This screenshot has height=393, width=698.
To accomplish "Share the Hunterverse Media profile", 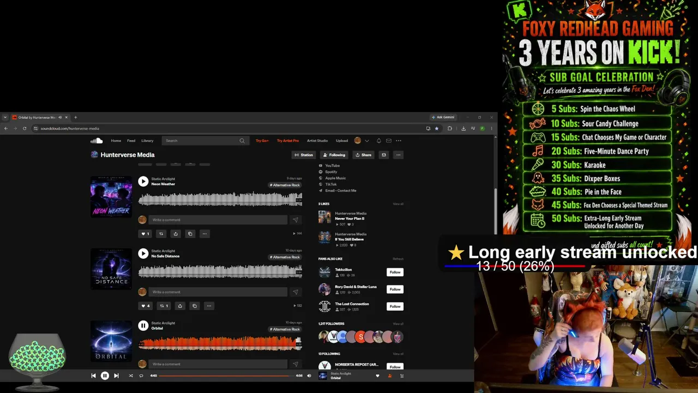I will point(363,155).
